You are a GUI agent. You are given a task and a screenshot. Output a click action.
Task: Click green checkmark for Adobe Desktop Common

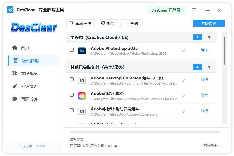tap(184, 80)
